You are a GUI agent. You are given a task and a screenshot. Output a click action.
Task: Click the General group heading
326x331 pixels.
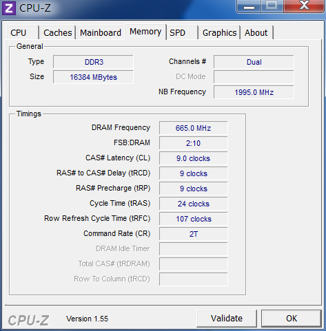(30, 46)
